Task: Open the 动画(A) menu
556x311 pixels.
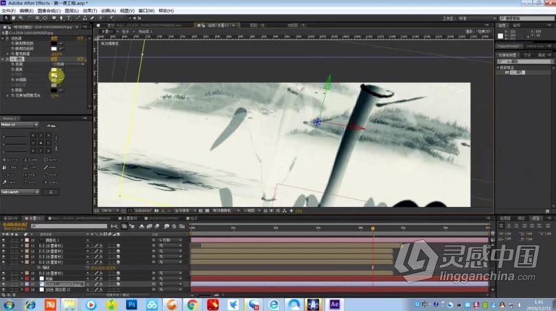Action: [108, 11]
